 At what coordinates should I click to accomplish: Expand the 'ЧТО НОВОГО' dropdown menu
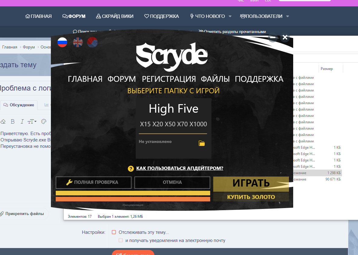click(x=230, y=16)
